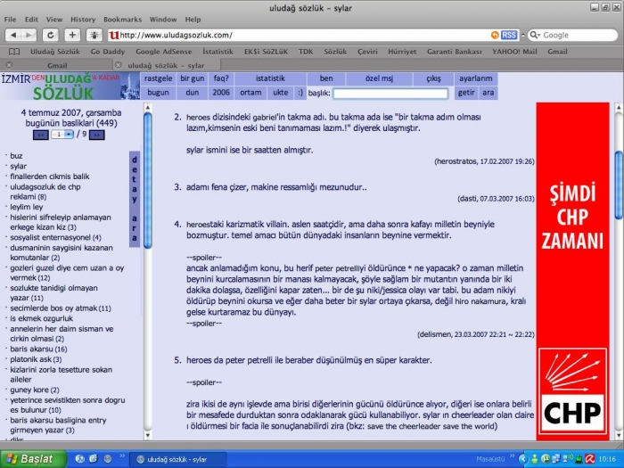Open the History menu
This screenshot has width=624, height=468.
tap(83, 20)
